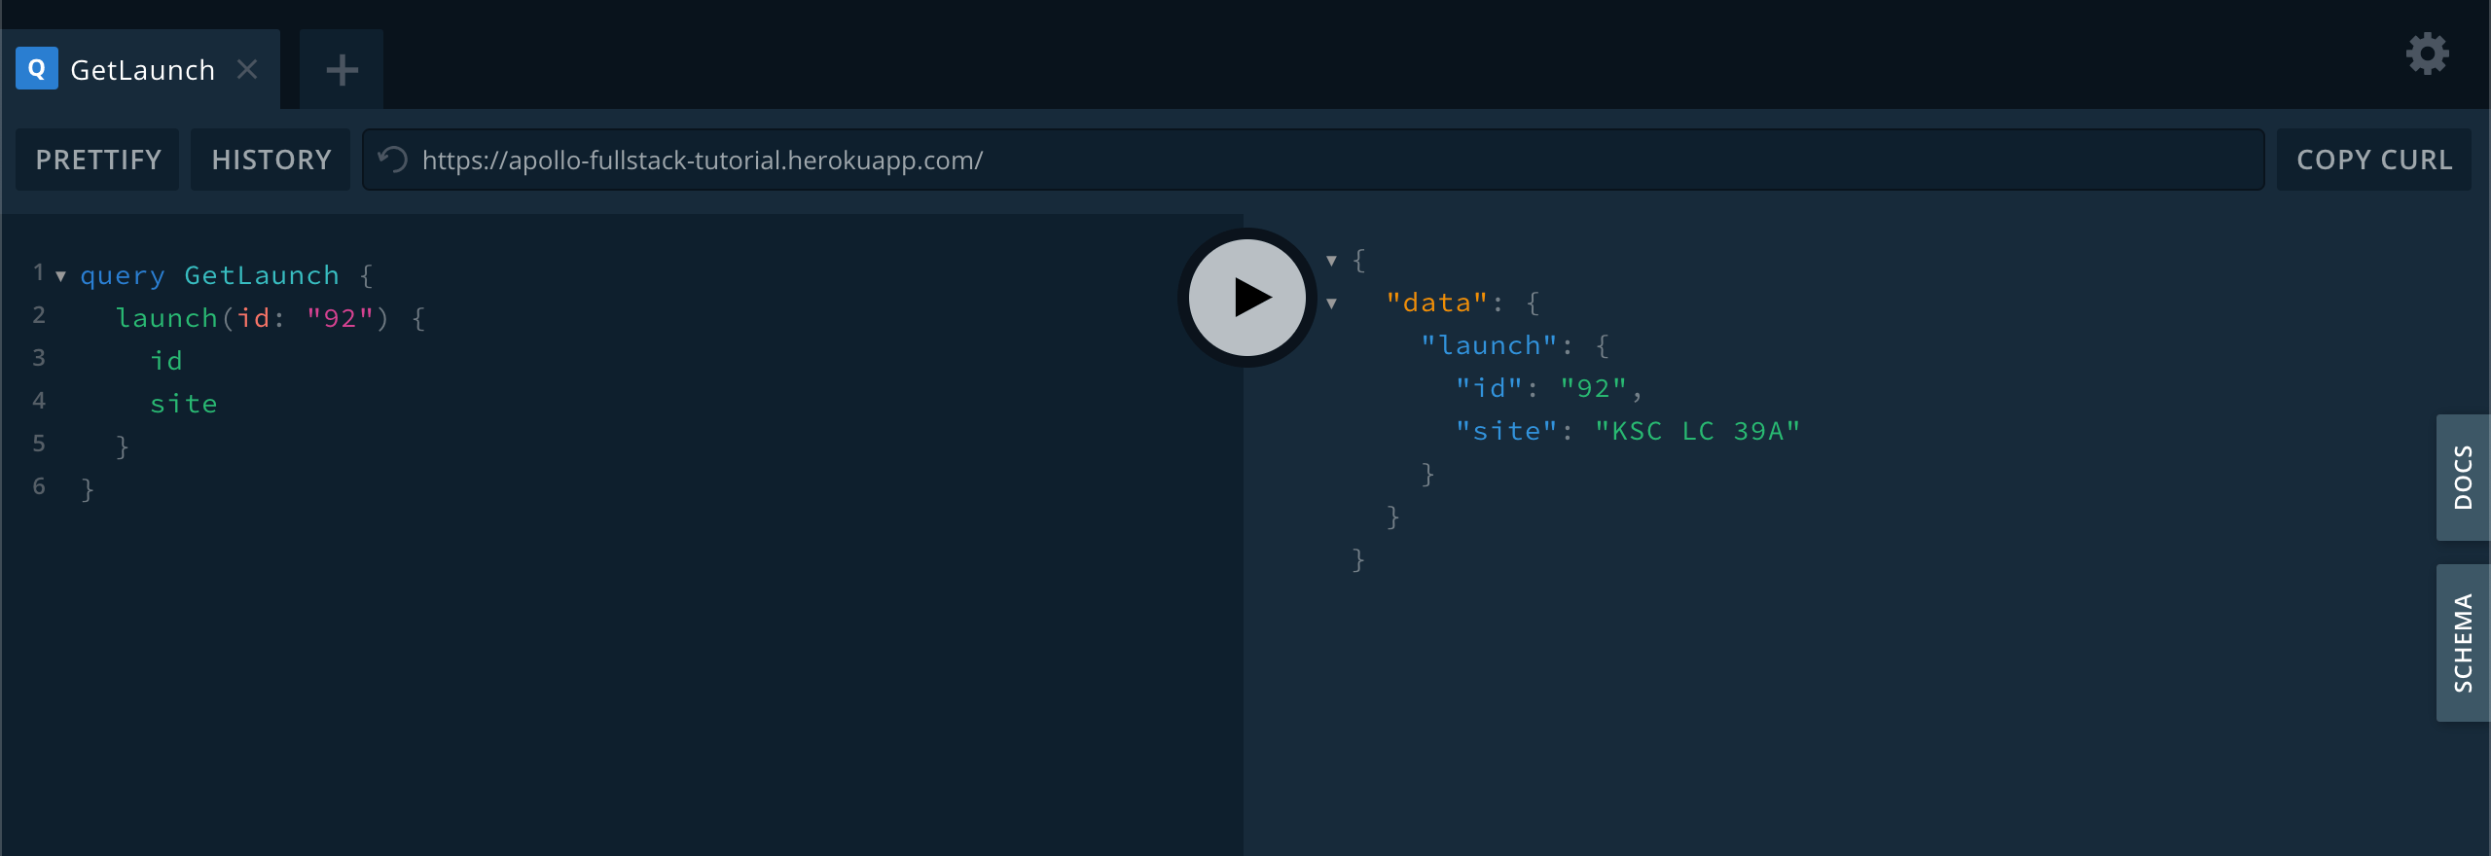This screenshot has width=2491, height=856.
Task: Click the 'site' field on line 4
Action: point(184,404)
